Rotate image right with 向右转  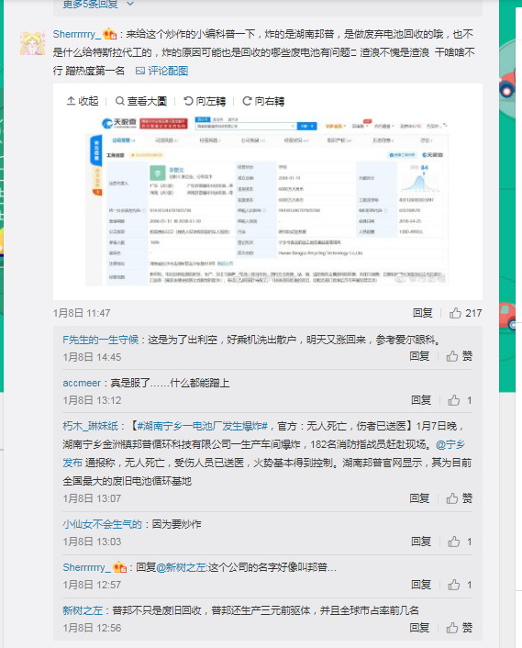coord(263,101)
